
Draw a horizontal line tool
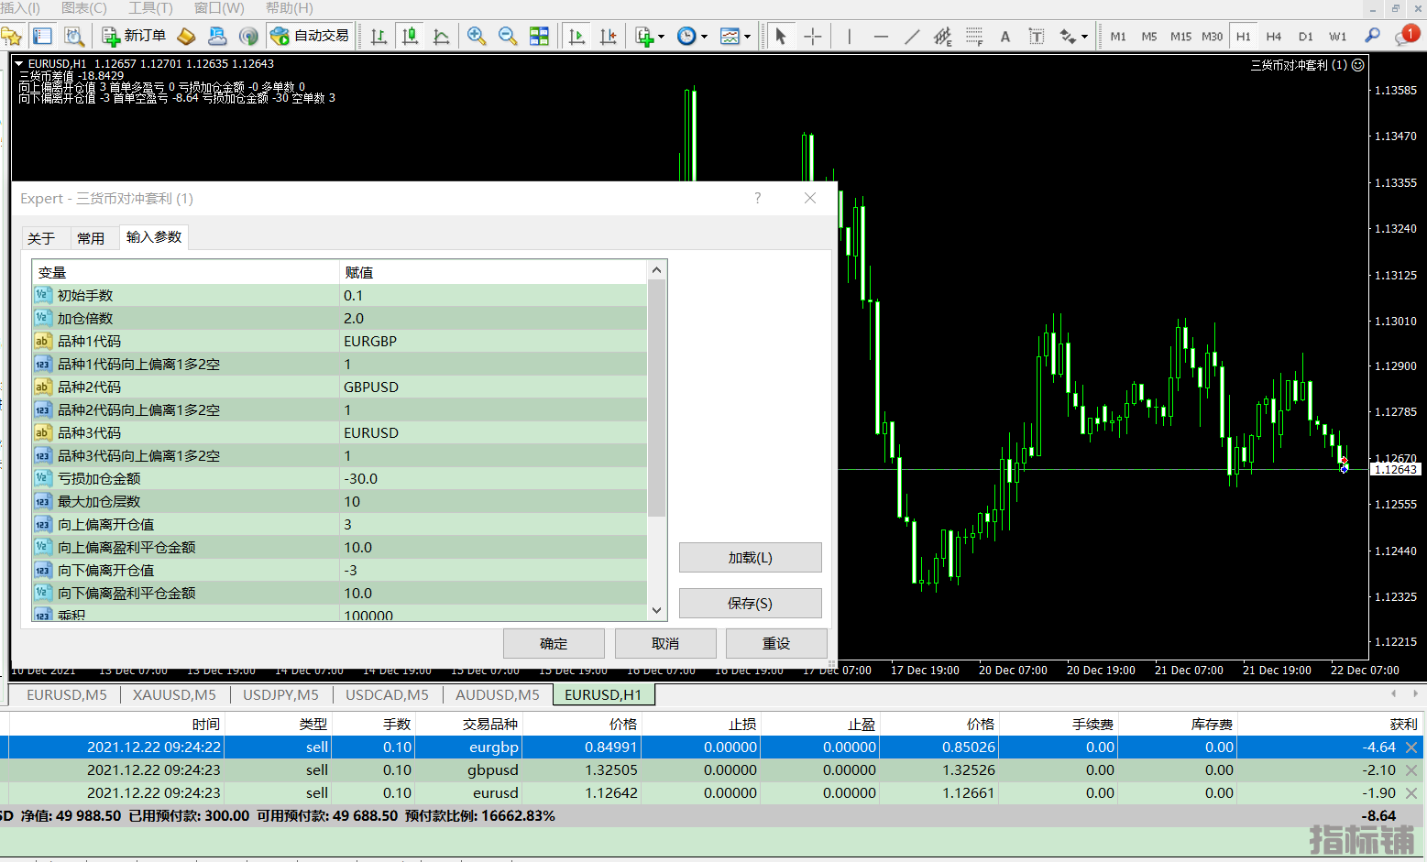[x=881, y=36]
